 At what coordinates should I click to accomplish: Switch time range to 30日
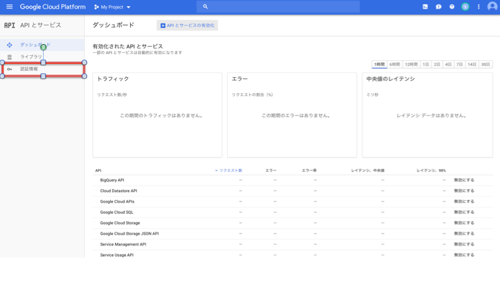tap(485, 64)
